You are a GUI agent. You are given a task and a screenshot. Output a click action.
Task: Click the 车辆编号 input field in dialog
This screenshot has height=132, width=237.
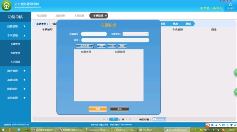point(94,34)
